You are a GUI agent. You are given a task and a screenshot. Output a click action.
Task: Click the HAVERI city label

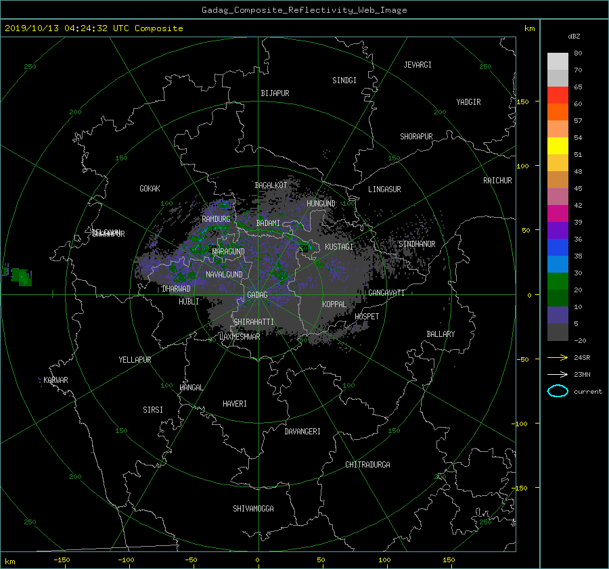pyautogui.click(x=235, y=404)
